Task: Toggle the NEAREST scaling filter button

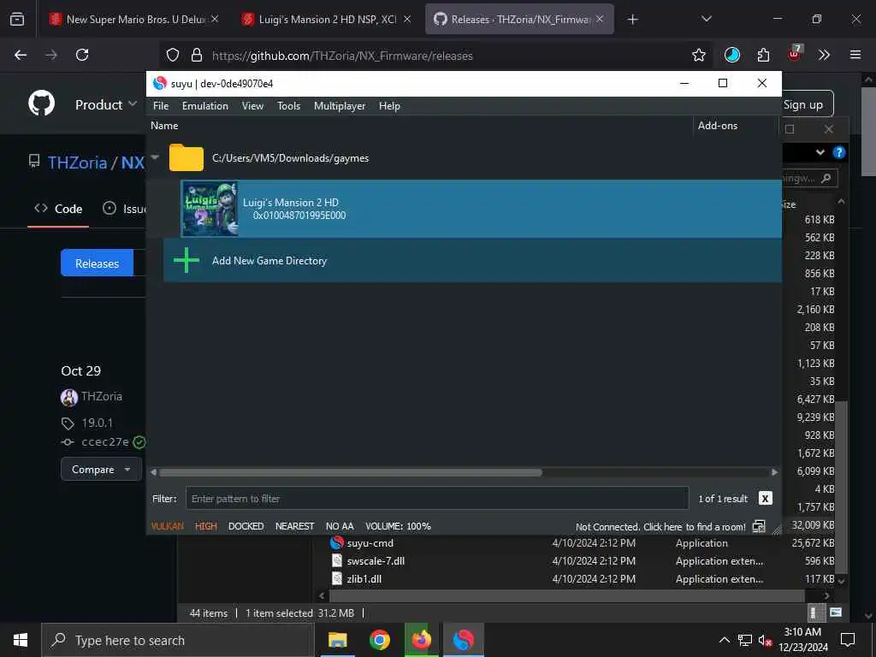Action: click(x=294, y=526)
